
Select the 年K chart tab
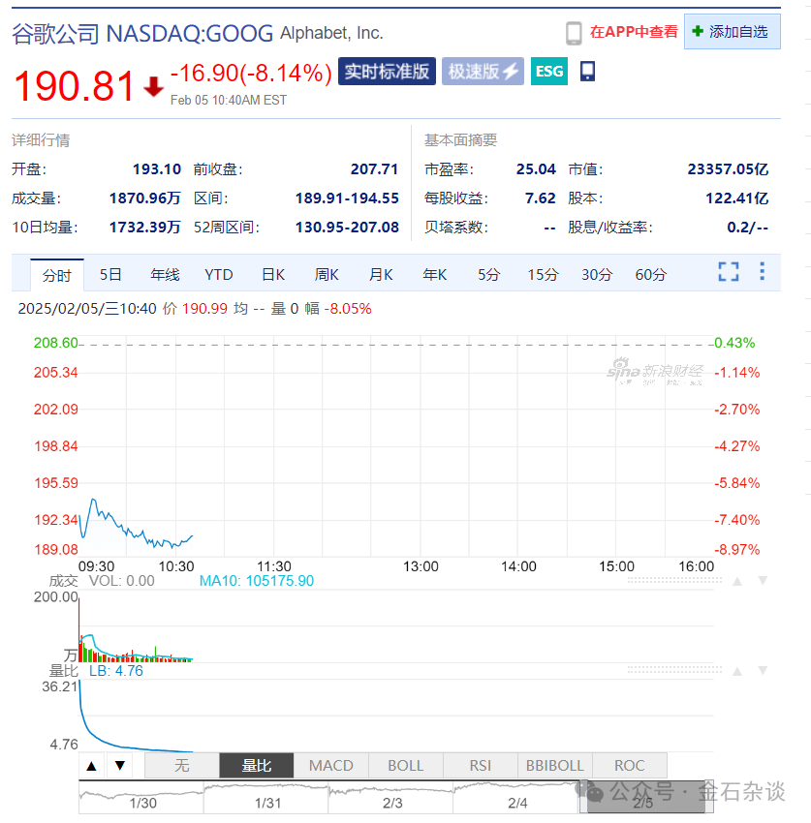[435, 275]
